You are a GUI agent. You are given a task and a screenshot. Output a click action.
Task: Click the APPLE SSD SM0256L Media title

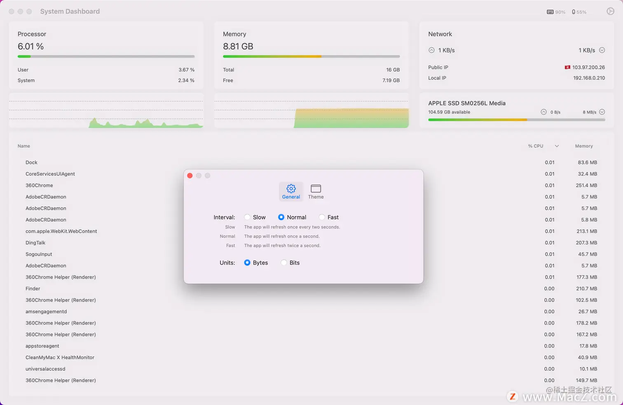pos(467,103)
